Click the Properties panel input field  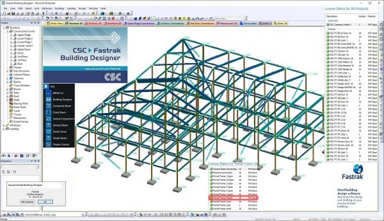(x=20, y=166)
